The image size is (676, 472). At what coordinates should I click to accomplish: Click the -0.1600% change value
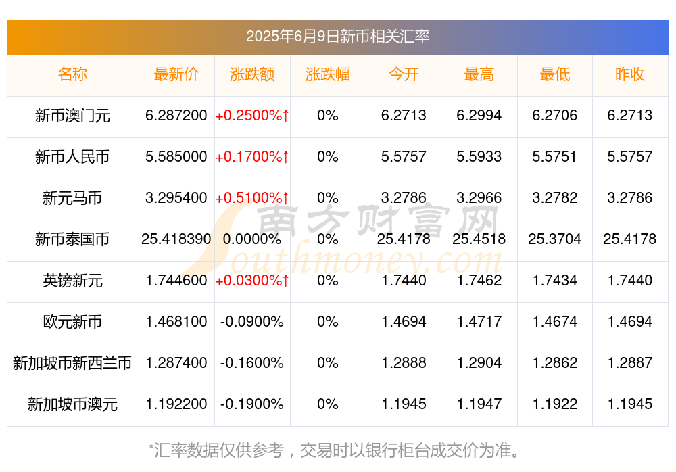251,362
